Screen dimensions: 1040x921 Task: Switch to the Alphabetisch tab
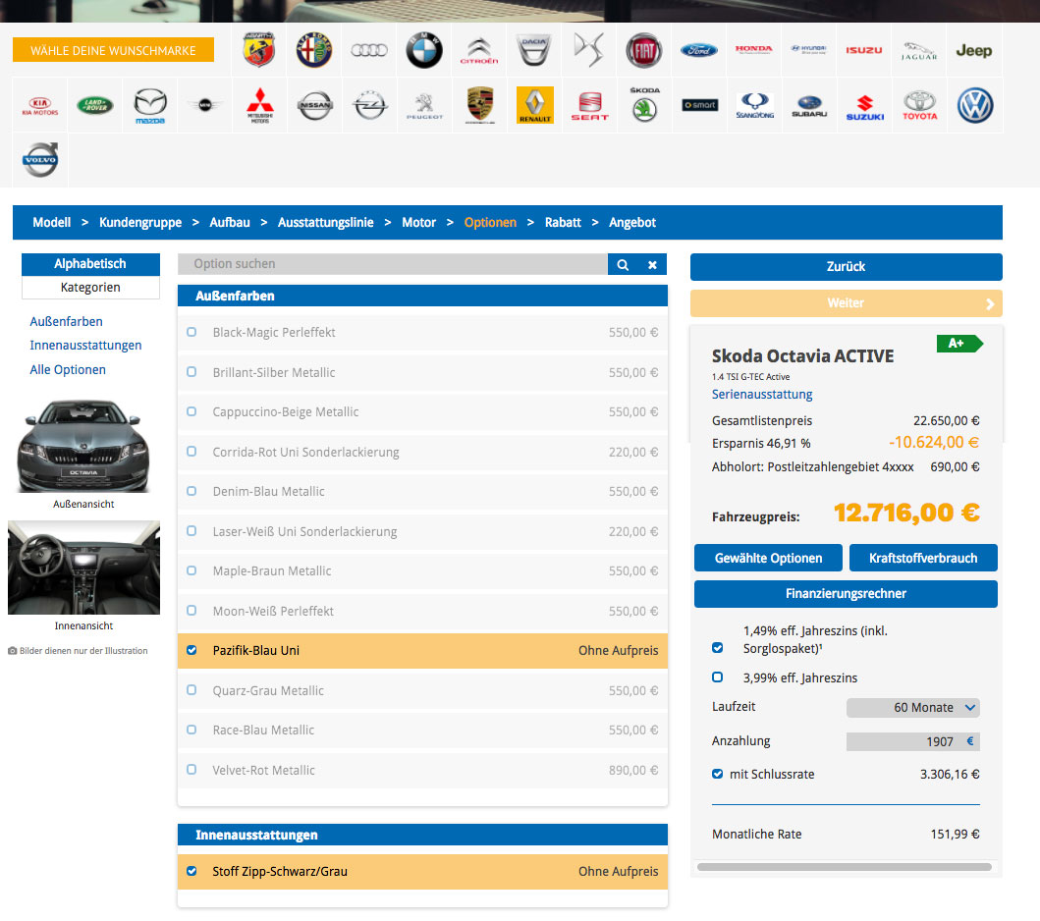(90, 264)
